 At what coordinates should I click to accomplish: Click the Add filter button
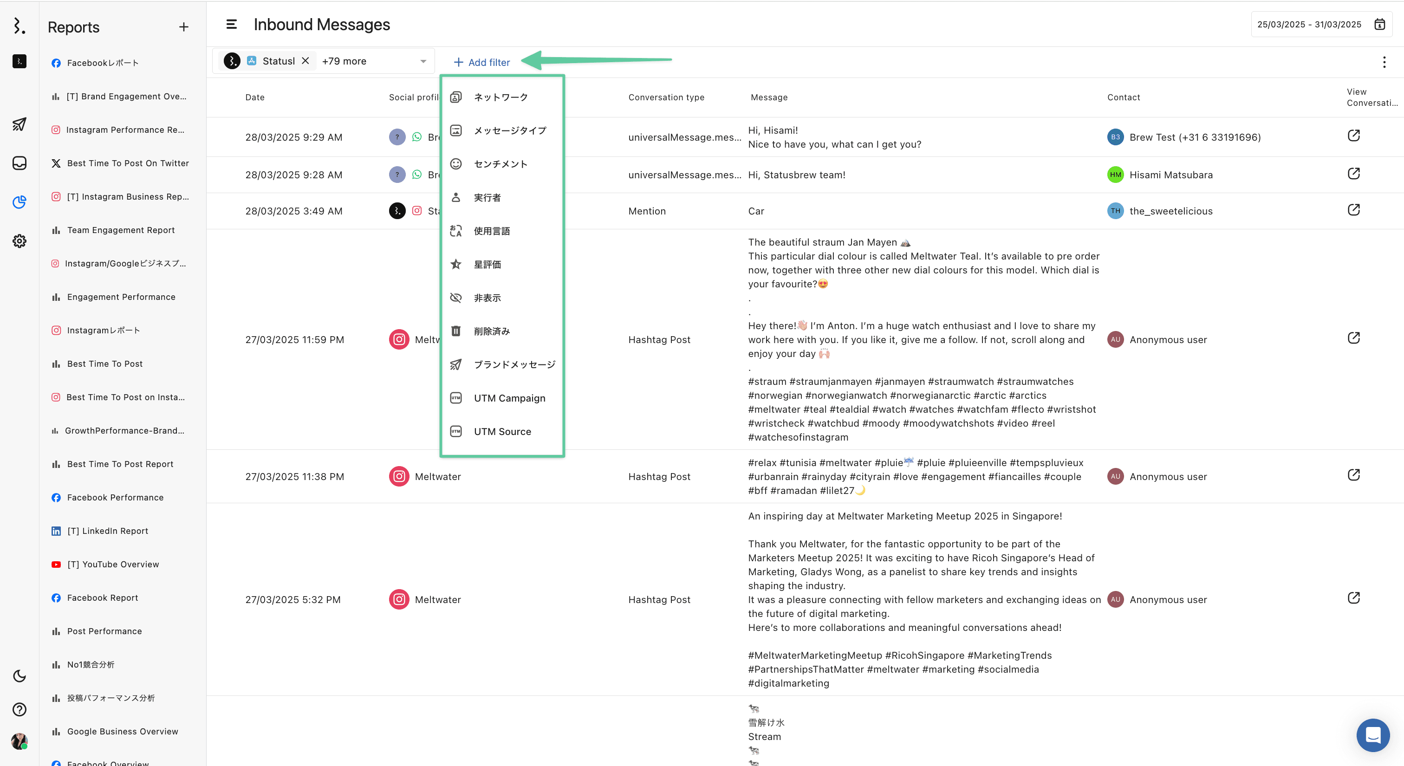point(482,62)
